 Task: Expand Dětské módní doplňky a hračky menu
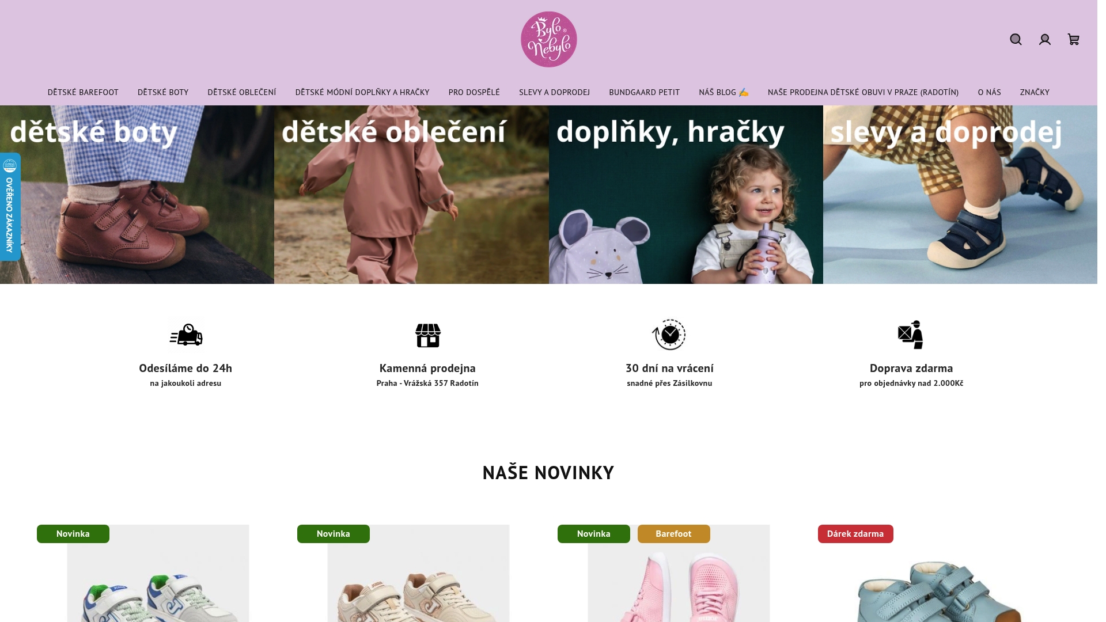coord(362,92)
